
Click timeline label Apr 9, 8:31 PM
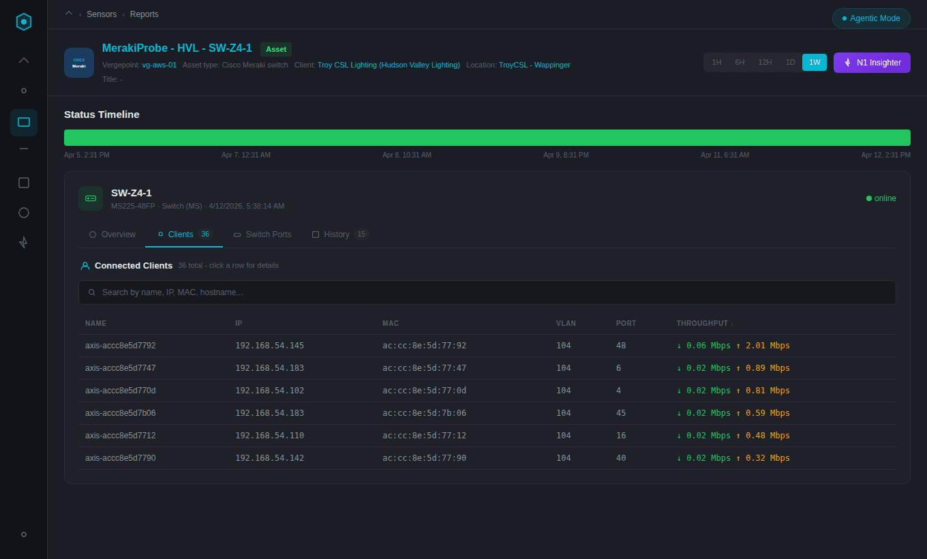click(x=566, y=155)
